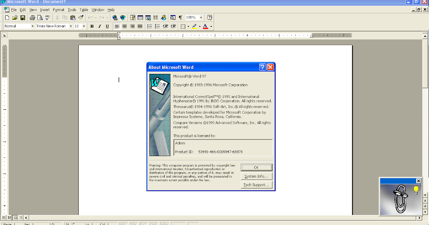Expand the Borders dropdown arrow
429x225 pixels.
click(188, 26)
